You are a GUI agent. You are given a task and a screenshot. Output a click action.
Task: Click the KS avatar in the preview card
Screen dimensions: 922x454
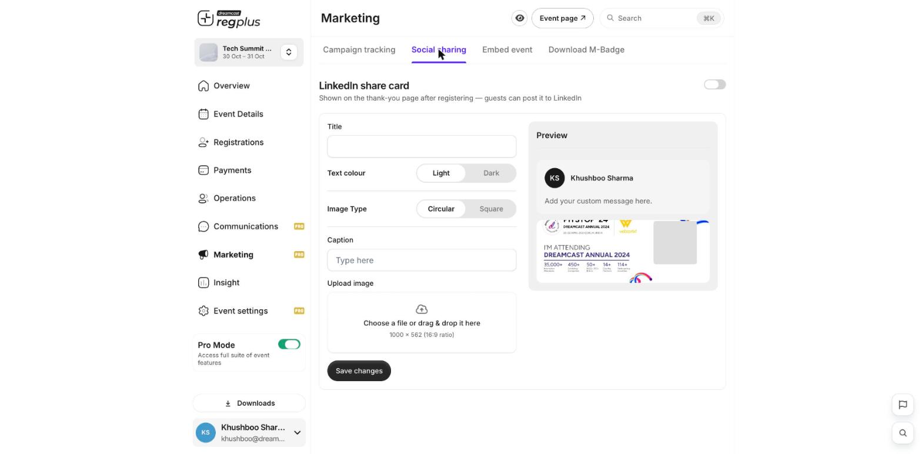coord(554,178)
